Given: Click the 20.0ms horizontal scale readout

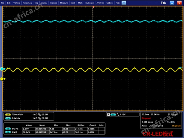Looking at the screenshot, I should pyautogui.click(x=145, y=115).
